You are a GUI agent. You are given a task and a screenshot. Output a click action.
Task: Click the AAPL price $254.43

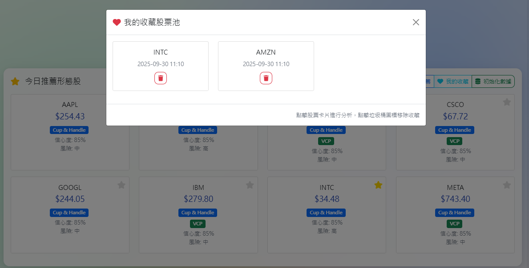(x=70, y=116)
